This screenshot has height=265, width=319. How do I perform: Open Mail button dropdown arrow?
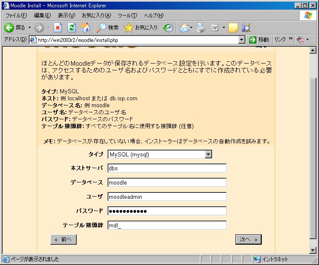point(191,27)
